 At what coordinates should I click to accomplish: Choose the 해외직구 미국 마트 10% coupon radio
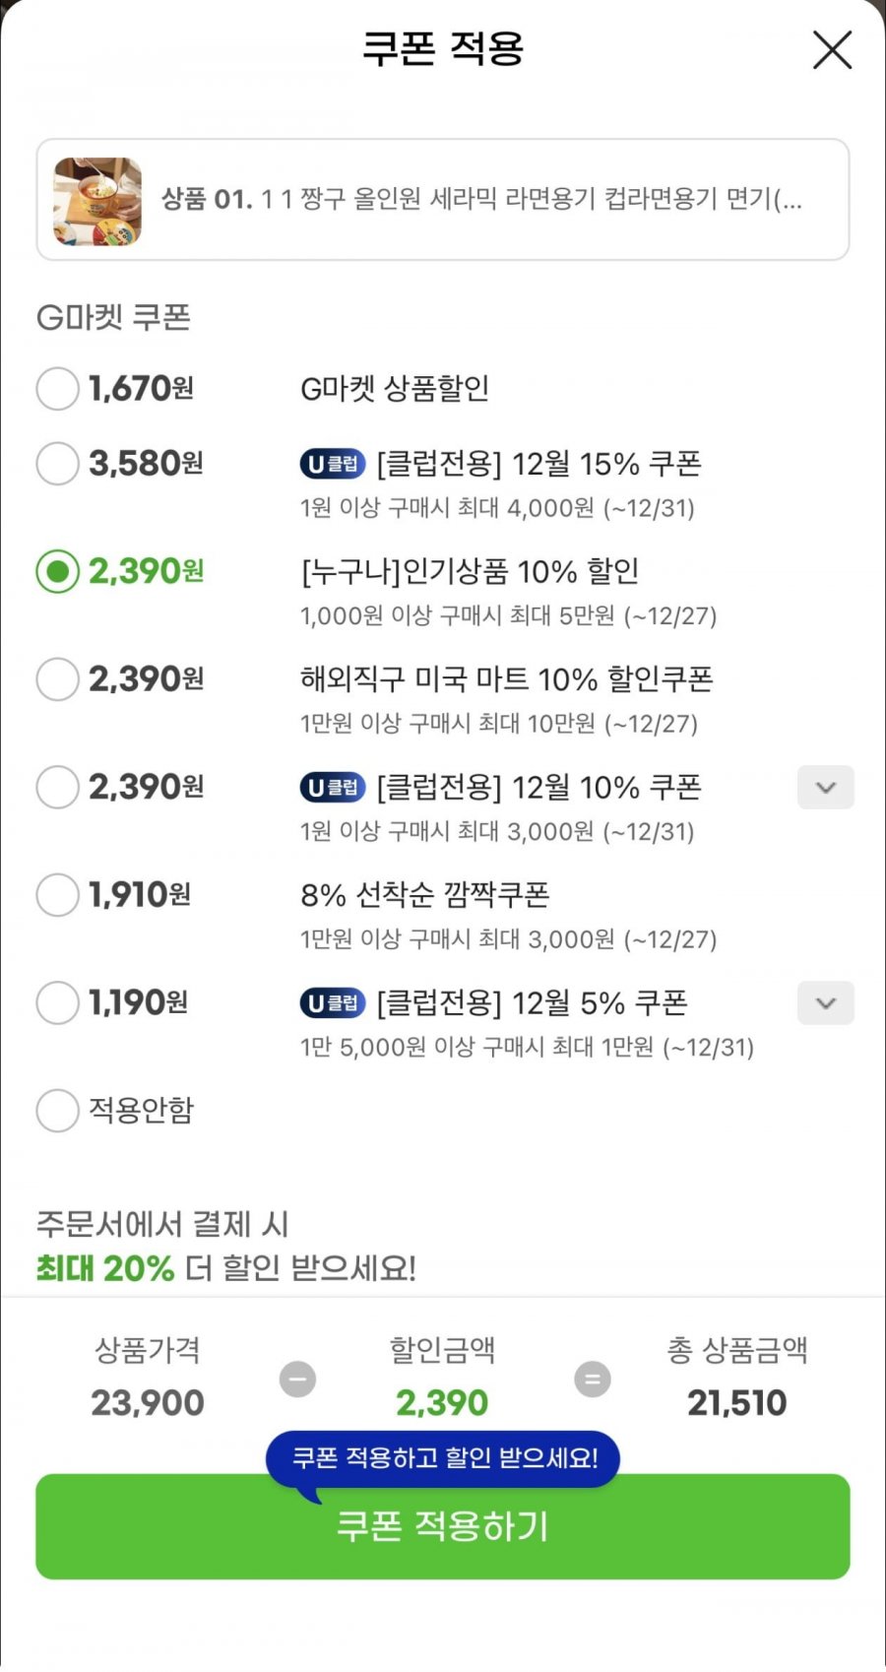tap(57, 679)
